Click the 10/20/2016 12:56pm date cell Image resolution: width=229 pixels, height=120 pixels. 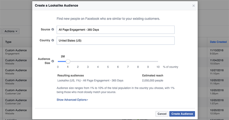217,111
